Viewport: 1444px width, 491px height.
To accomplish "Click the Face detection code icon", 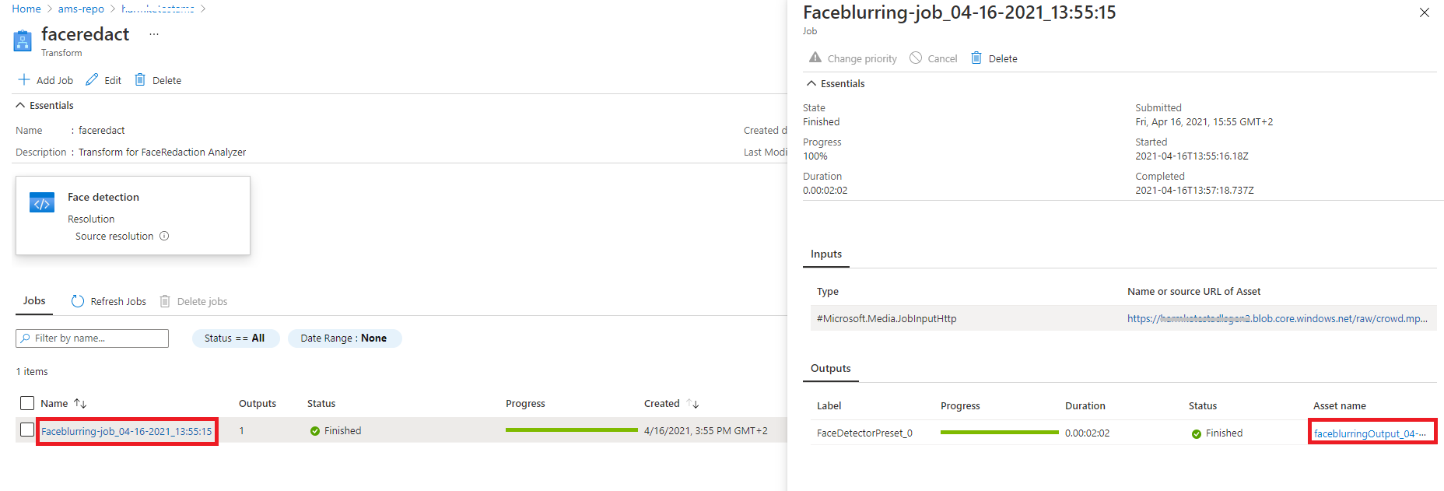I will point(42,203).
